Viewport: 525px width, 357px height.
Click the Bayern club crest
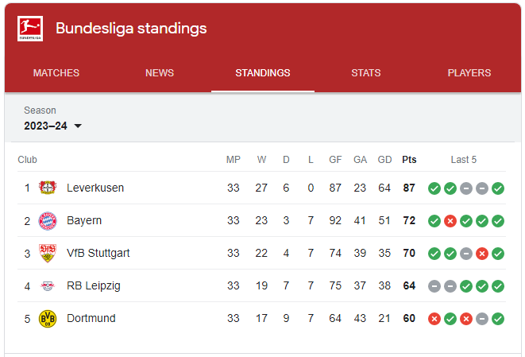[x=48, y=220]
